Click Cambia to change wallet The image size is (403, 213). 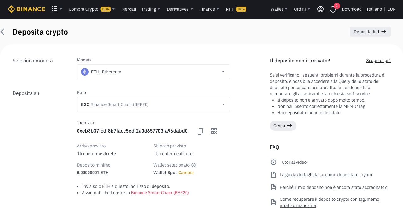[186, 173]
